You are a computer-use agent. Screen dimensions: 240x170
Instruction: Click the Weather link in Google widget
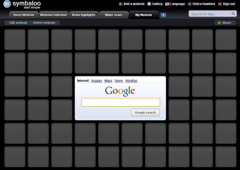click(x=131, y=80)
